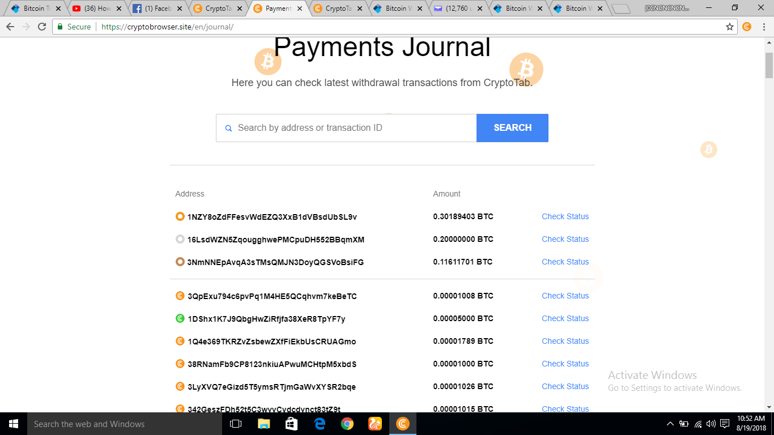Focus the address or transaction ID search field
774x435 pixels.
tap(346, 128)
